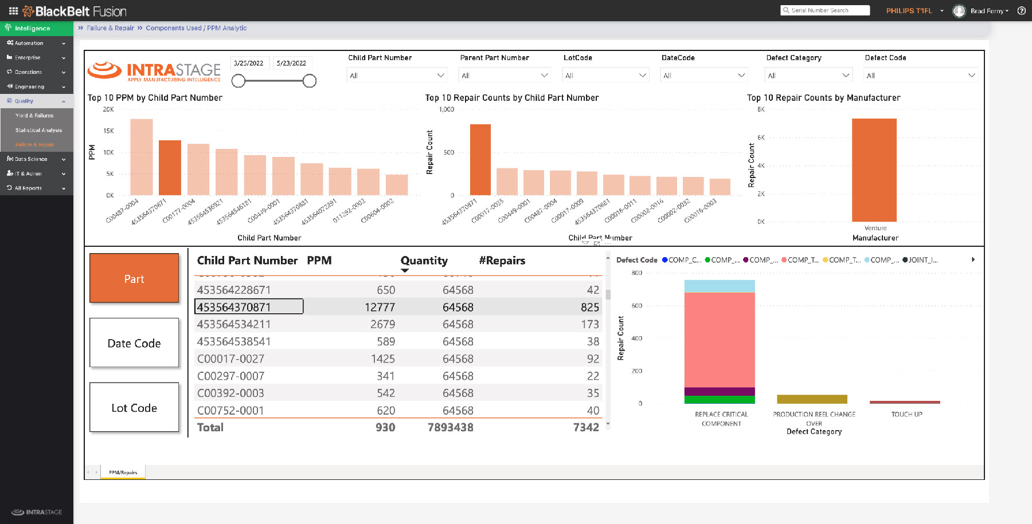The height and width of the screenshot is (524, 1032).
Task: Click the Brad Ferny user avatar
Action: [959, 11]
